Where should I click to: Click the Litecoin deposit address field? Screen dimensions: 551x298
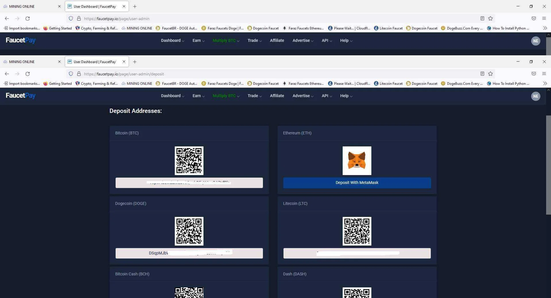click(357, 253)
